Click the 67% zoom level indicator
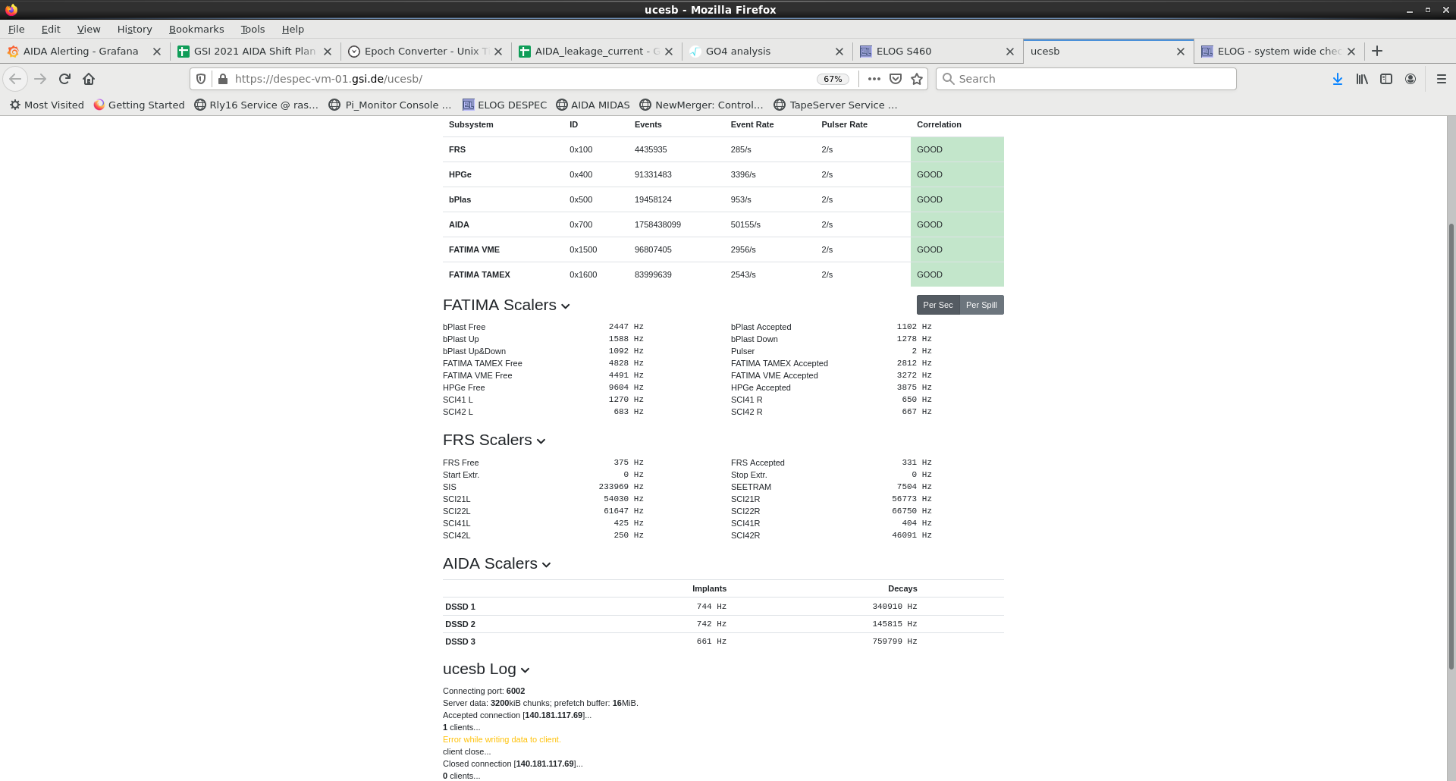The image size is (1456, 781). (833, 79)
